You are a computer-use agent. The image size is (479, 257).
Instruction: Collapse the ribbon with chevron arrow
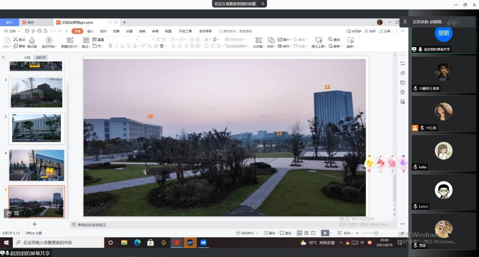click(403, 31)
